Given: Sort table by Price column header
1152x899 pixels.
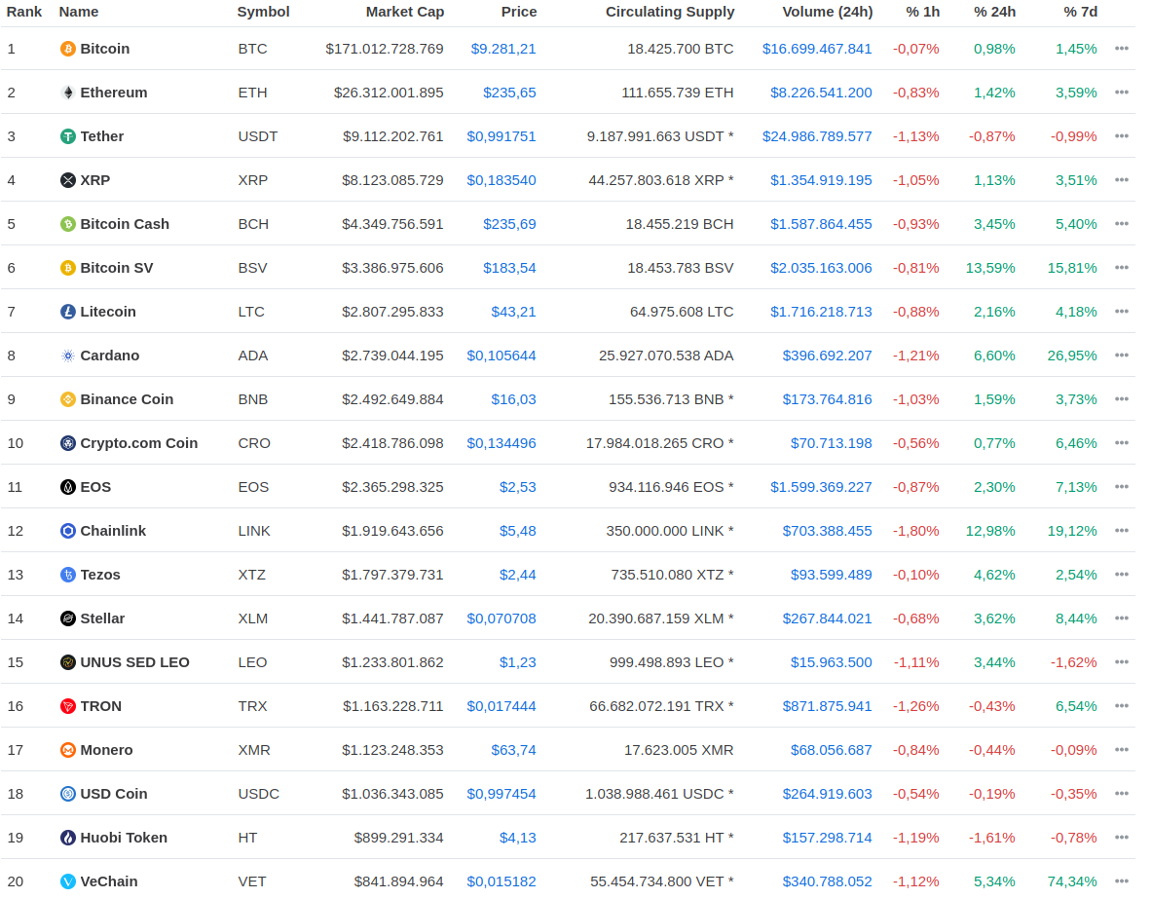Looking at the screenshot, I should point(519,12).
